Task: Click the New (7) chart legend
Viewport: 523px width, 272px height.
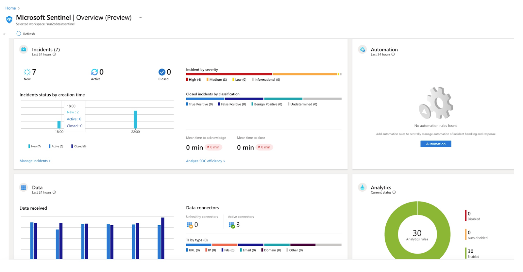Action: tap(35, 146)
